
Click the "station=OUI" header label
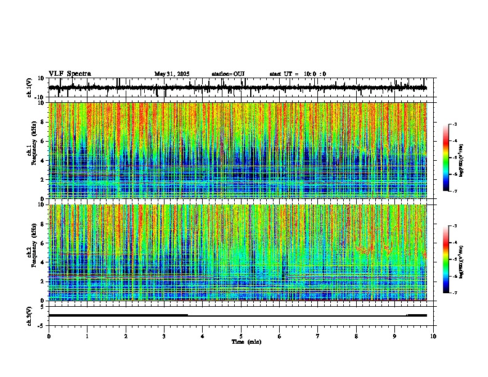(228, 74)
